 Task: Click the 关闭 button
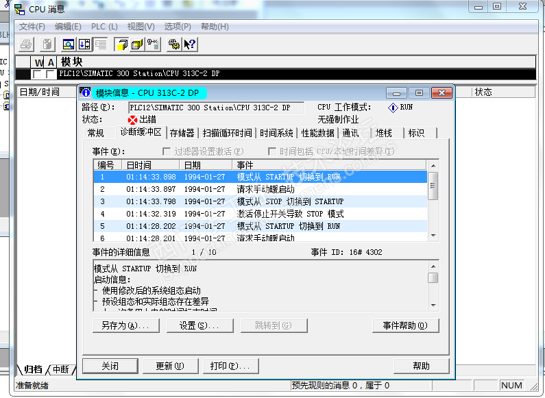pos(110,366)
